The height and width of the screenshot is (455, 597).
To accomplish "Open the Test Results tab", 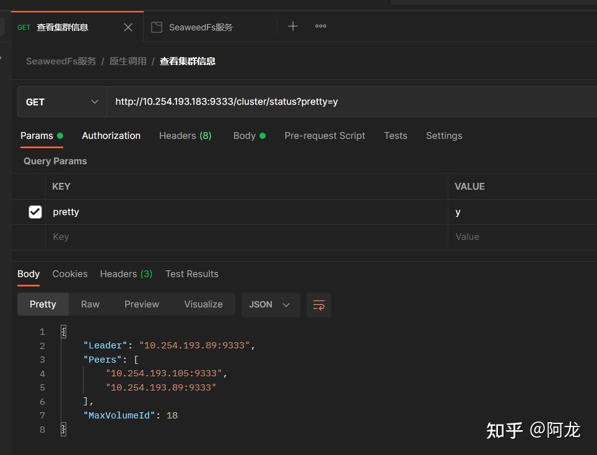I will coord(191,273).
